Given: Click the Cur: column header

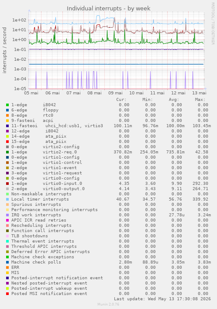Looking at the screenshot, I should tap(121, 100).
